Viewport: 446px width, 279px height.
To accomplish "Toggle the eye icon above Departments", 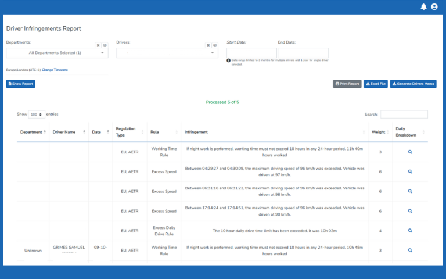I will (105, 45).
